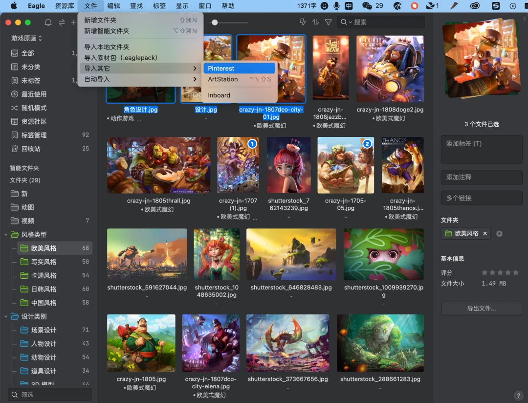Collapse the 设计类别 folder group
Screen dimensions: 528x403
tap(6, 316)
